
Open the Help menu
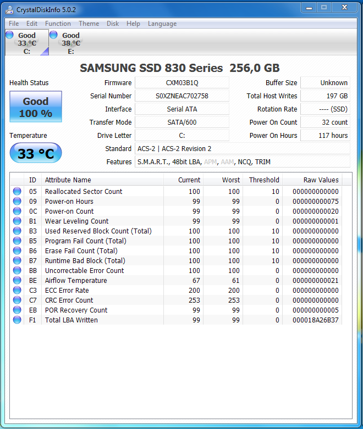[133, 24]
